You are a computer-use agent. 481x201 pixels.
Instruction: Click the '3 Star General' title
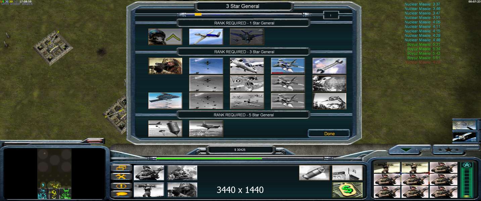tap(243, 6)
